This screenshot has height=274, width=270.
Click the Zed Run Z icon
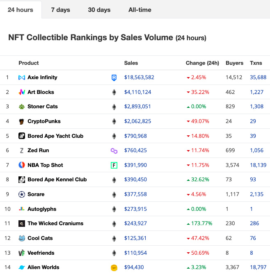(x=21, y=151)
